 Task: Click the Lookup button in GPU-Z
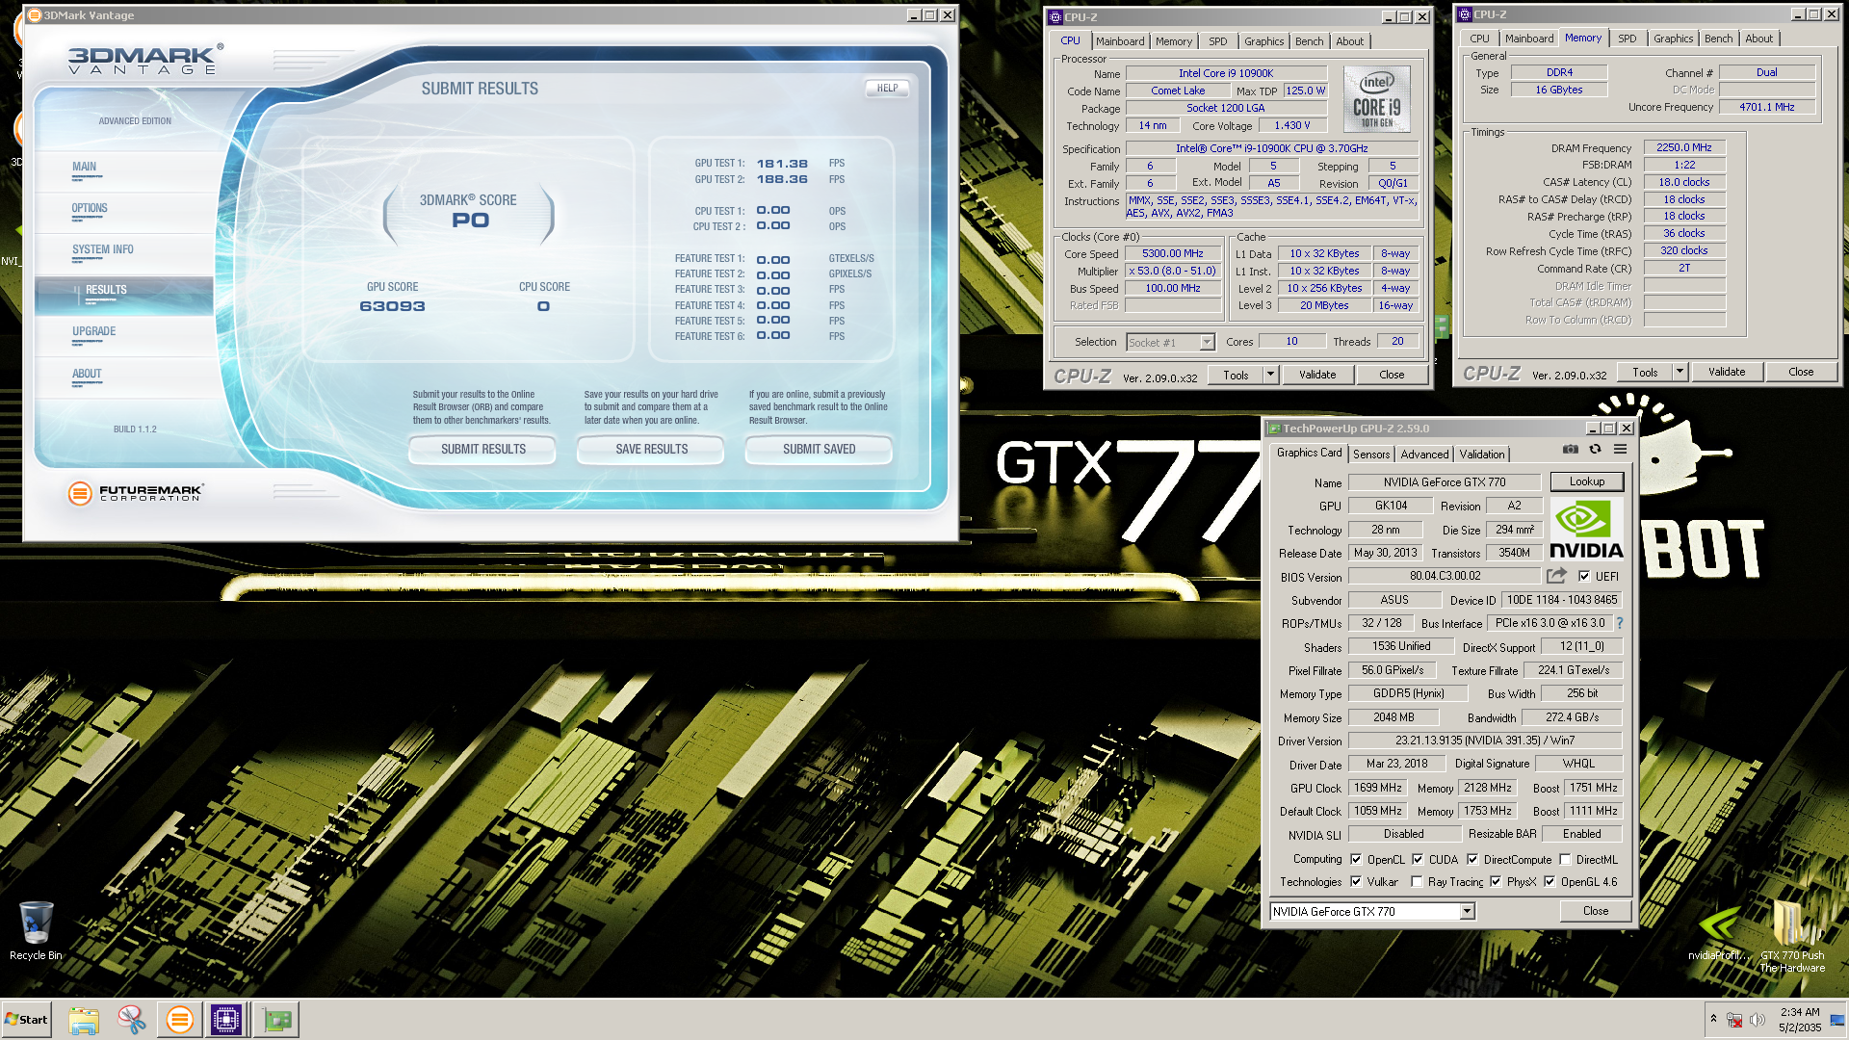(x=1586, y=481)
